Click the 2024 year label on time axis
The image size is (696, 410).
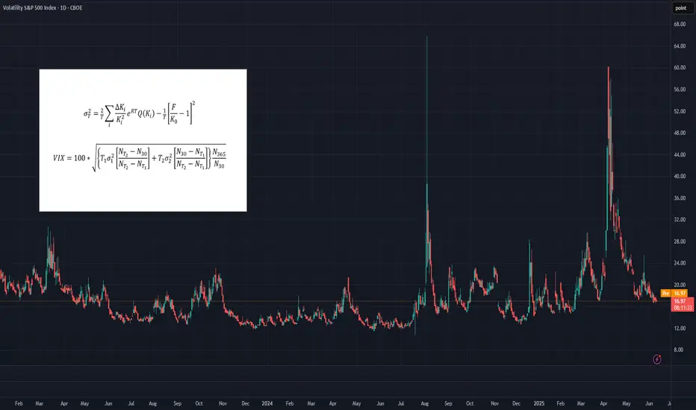(x=267, y=404)
